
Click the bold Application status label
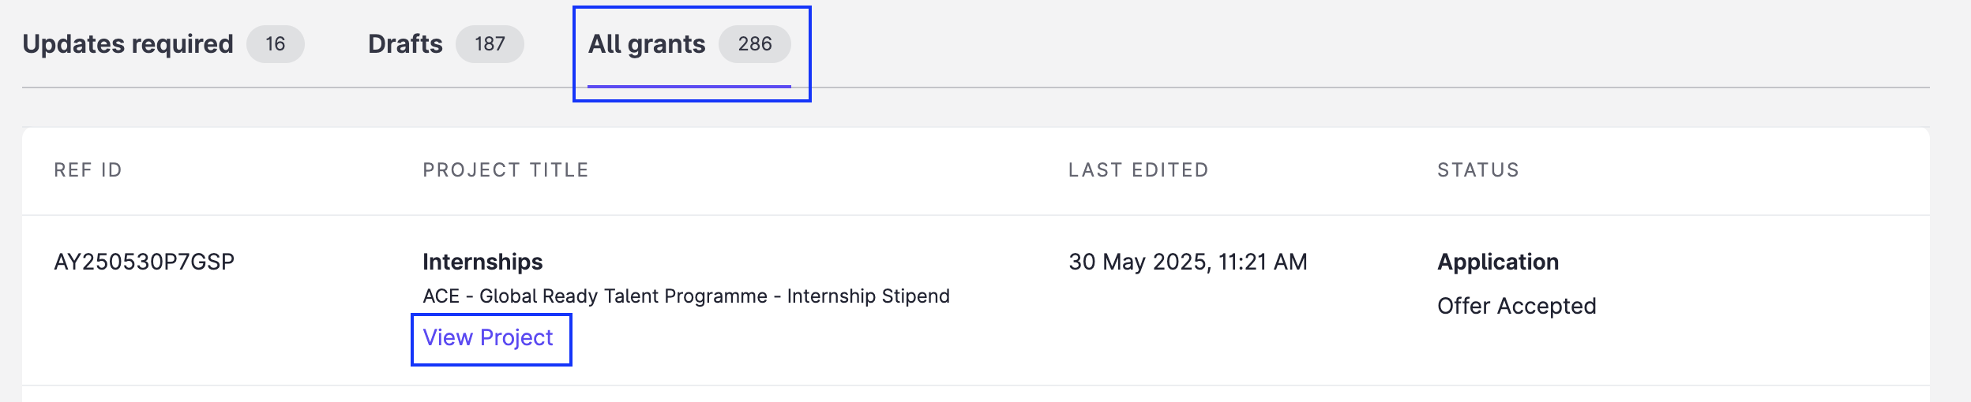click(1498, 262)
